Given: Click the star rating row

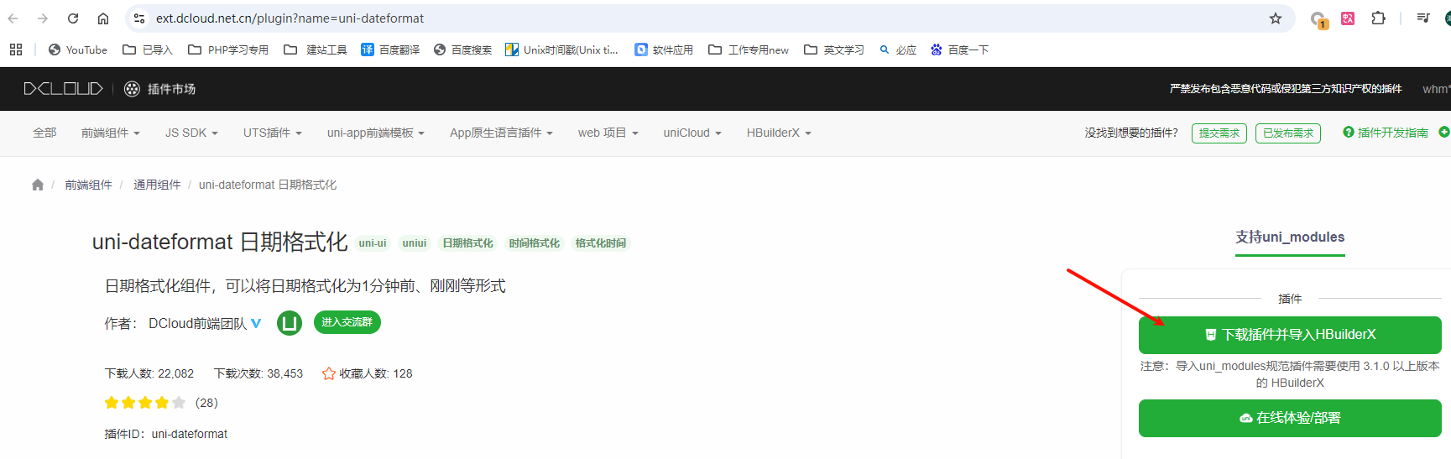Looking at the screenshot, I should coord(145,403).
